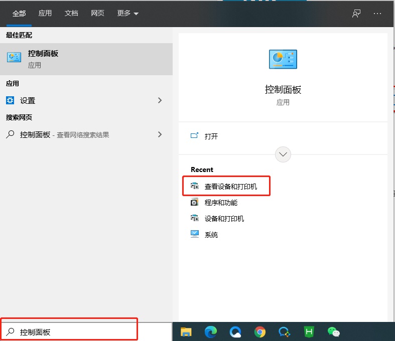Click the search box containing 控制面板
This screenshot has width=395, height=341.
tap(86, 332)
